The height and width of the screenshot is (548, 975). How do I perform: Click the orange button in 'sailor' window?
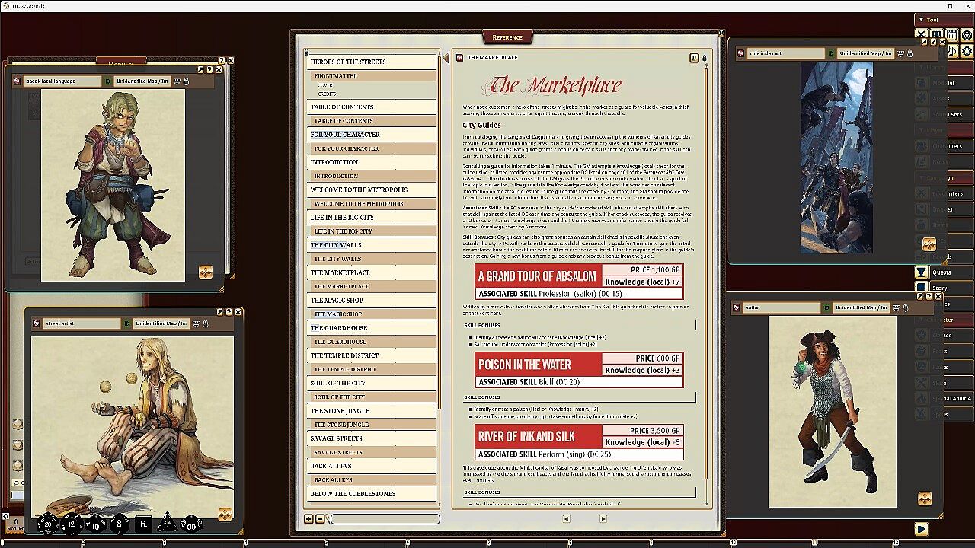tap(925, 499)
